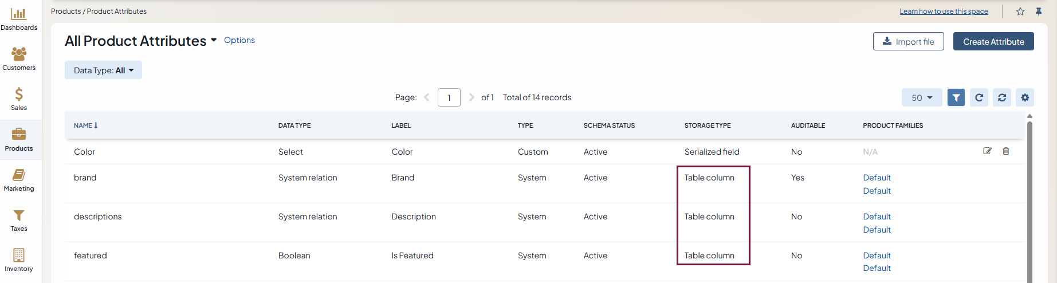Click the filter funnel icon in grid toolbar

[x=956, y=97]
